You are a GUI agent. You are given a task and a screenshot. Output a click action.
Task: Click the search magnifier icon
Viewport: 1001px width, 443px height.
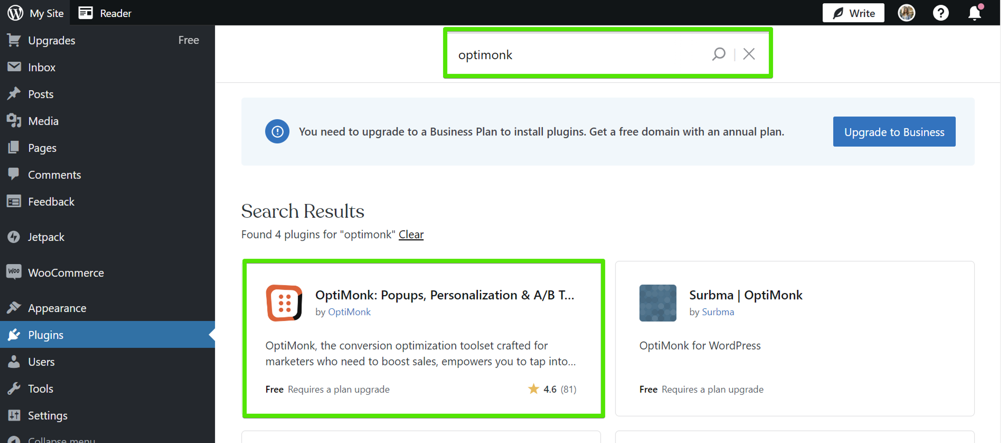click(x=718, y=54)
